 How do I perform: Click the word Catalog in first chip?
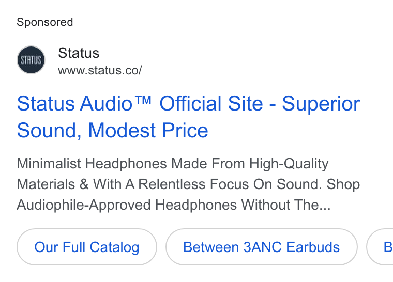pos(114,247)
